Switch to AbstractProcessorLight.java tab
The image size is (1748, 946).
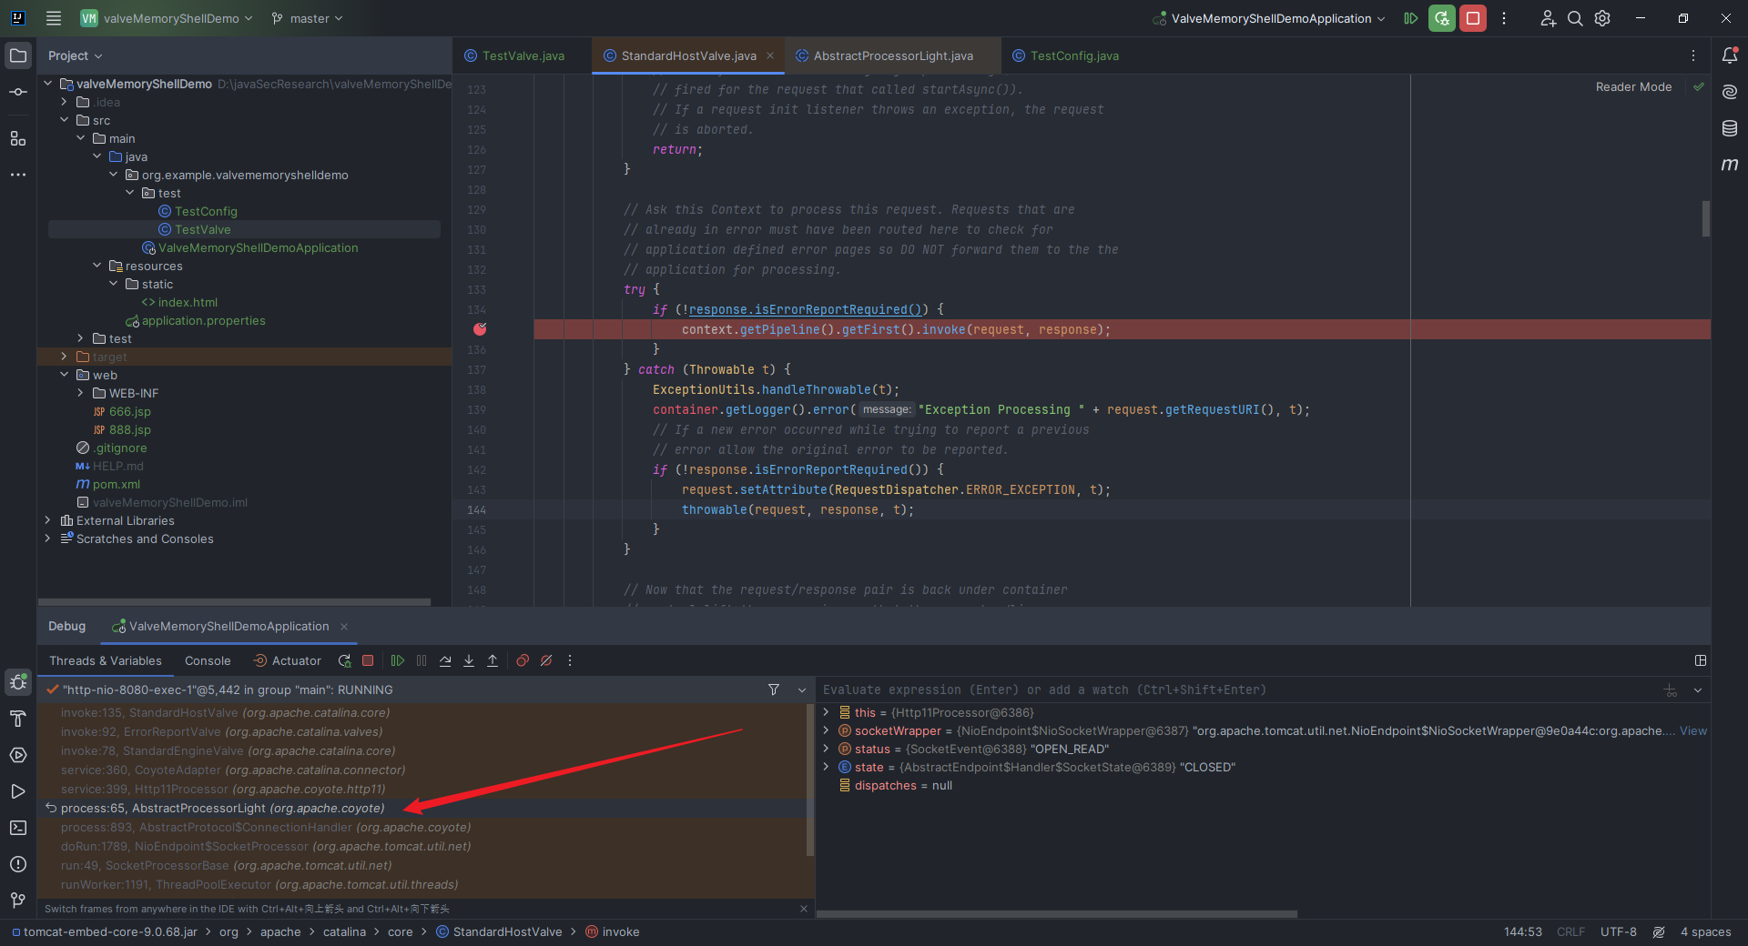tap(893, 56)
